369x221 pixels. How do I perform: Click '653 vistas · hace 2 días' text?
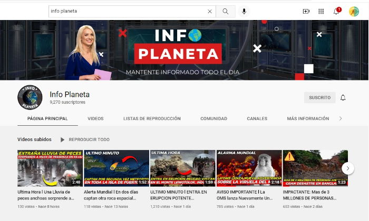coord(303,207)
